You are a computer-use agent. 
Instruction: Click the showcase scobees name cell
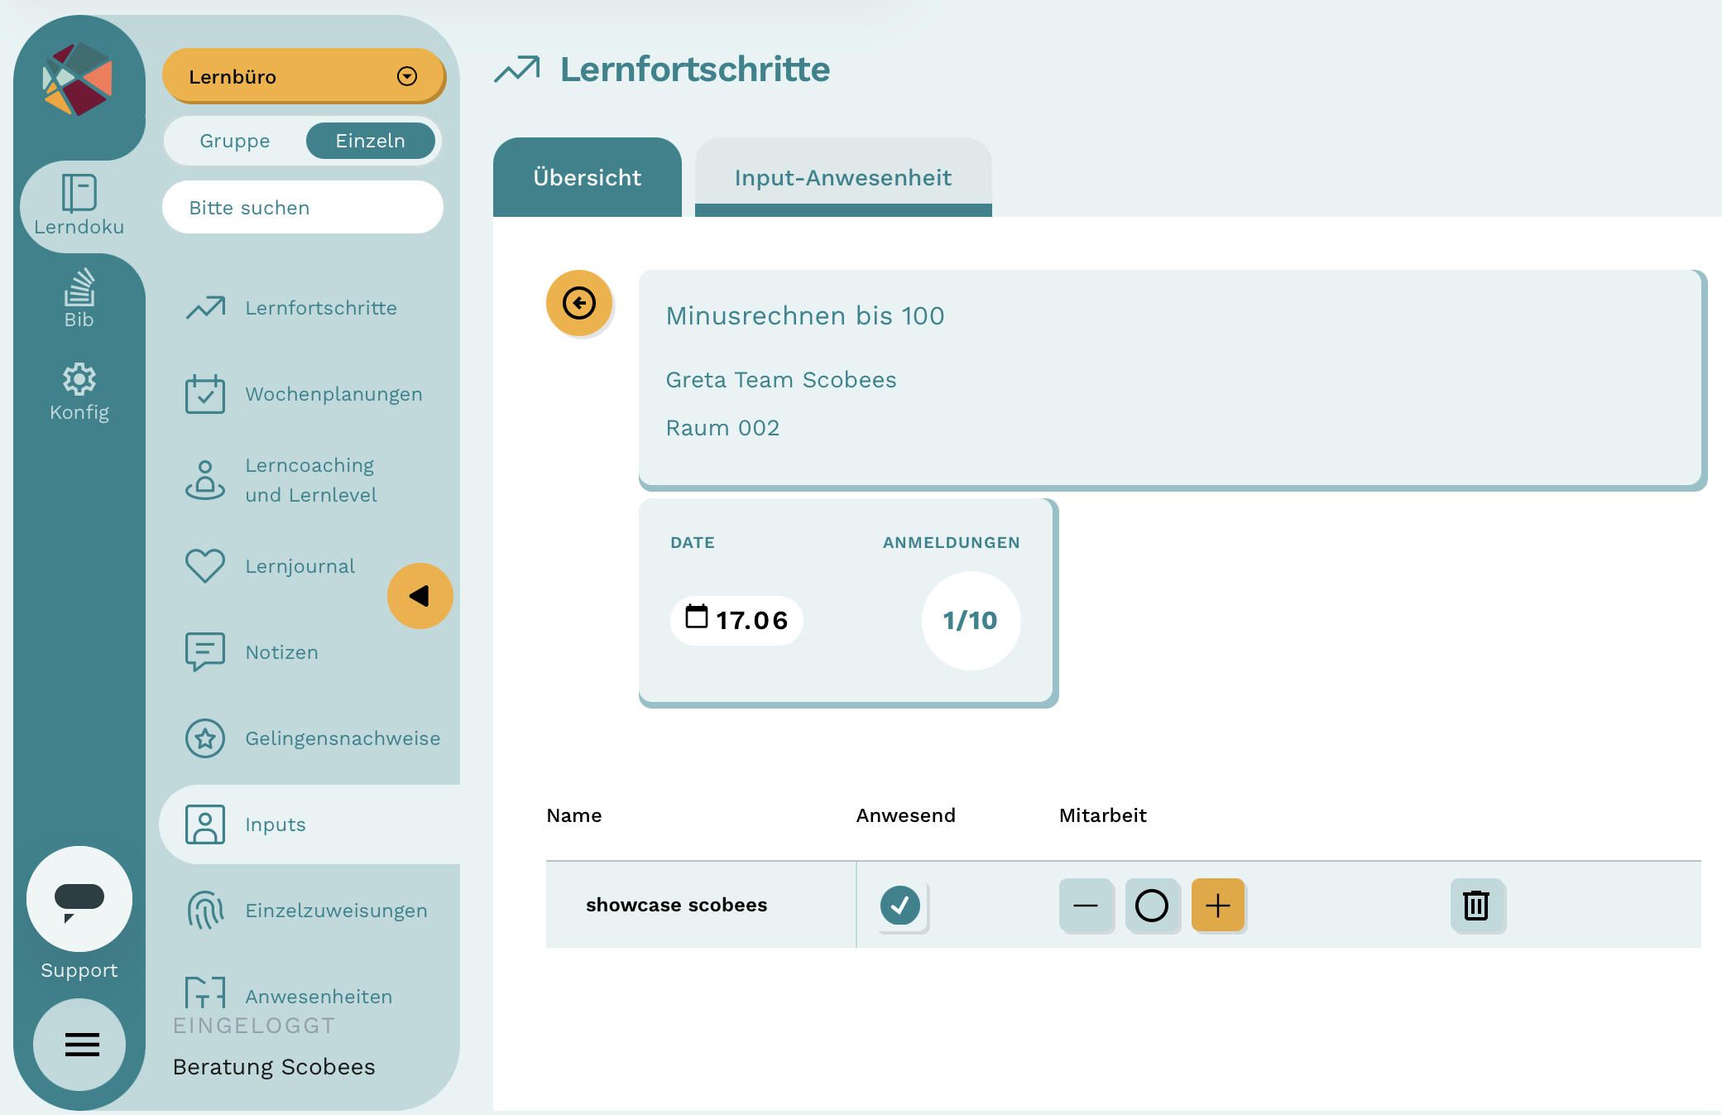point(701,905)
